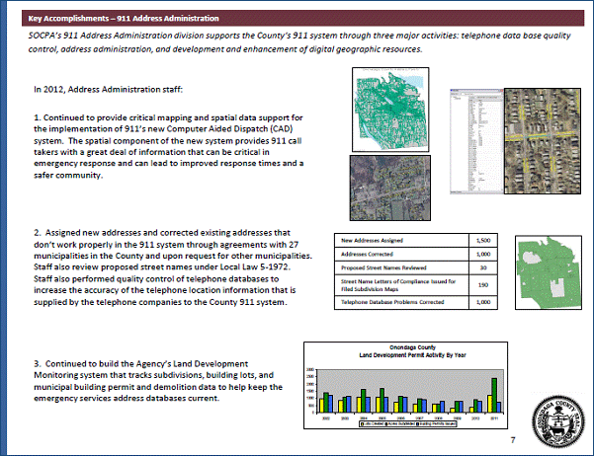
Task: Select 'Proposed Street Names Reviewed' cell
Action: 401,267
